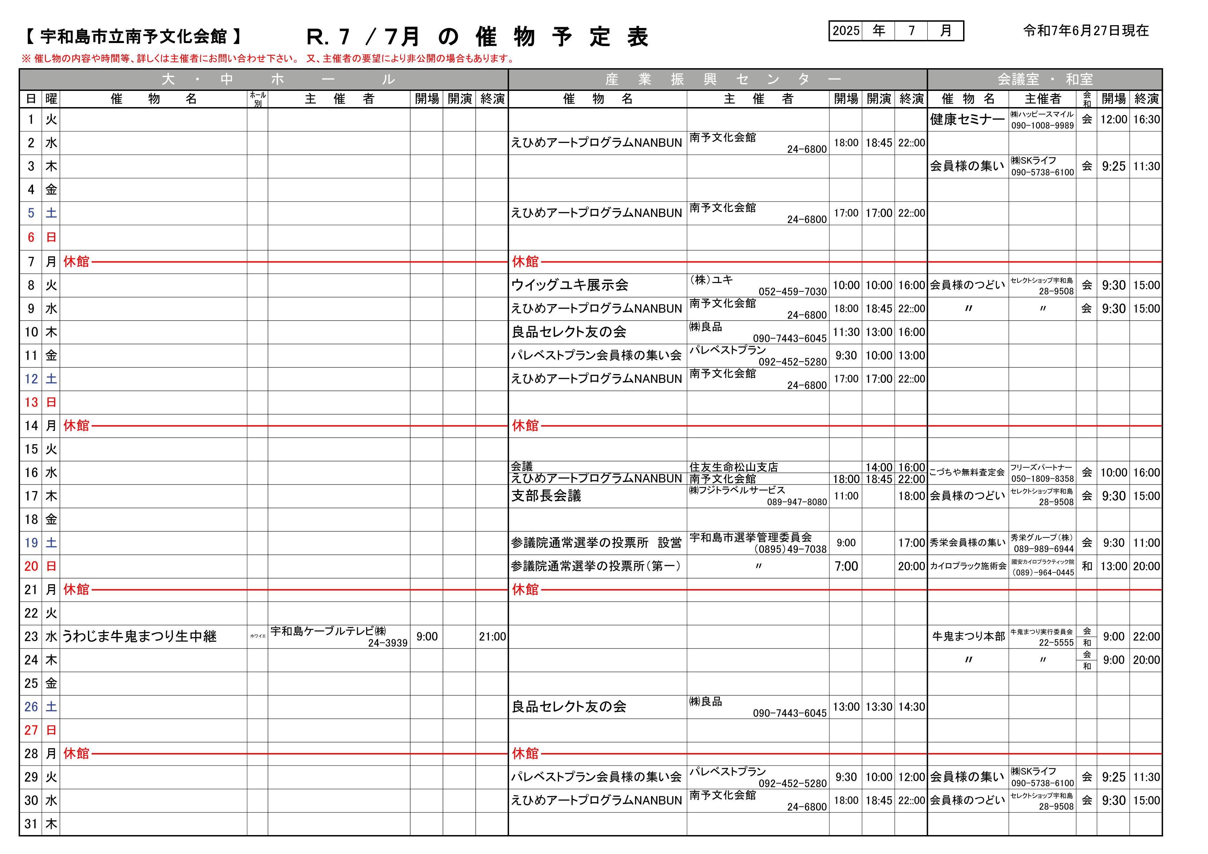Select 支部長会議 event on July 17

[546, 496]
